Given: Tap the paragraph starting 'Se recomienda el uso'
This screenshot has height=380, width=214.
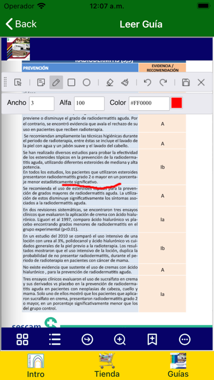Looking at the screenshot, I should coord(80,195).
